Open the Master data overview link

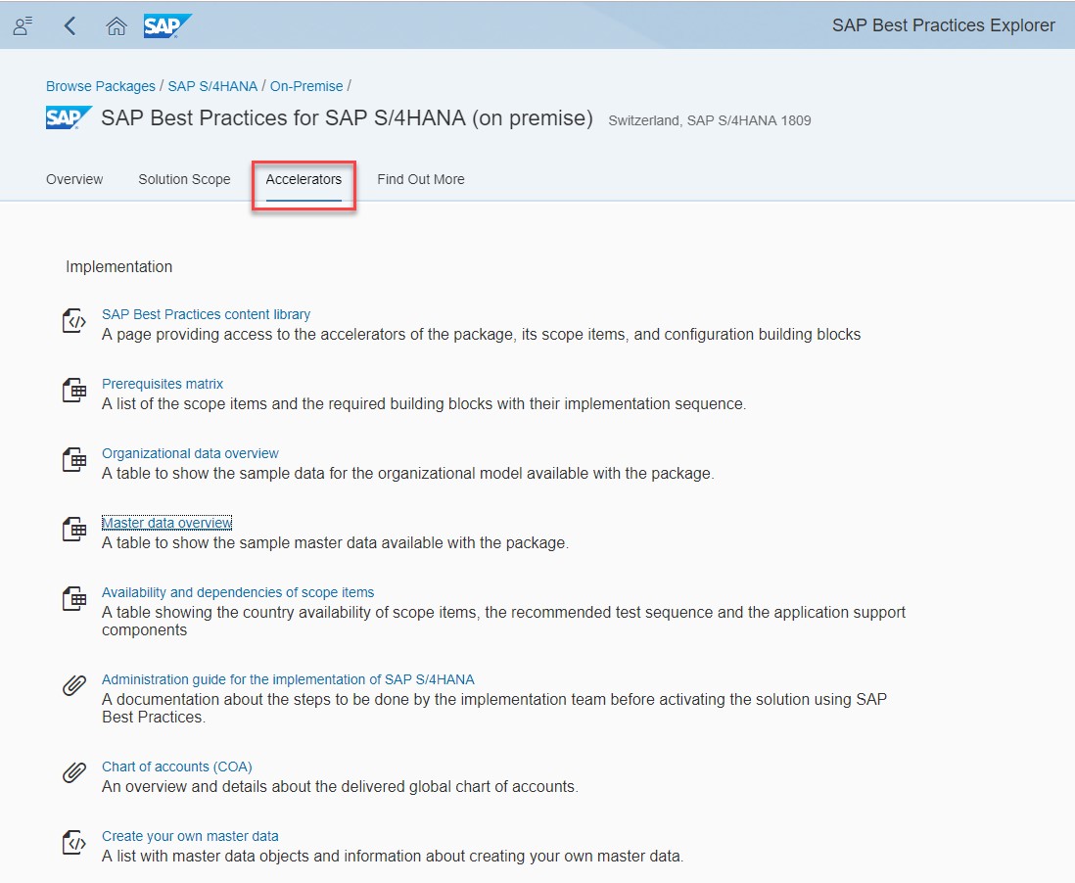point(166,523)
